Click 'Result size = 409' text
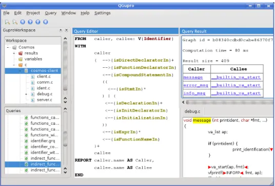This screenshot has width=275, height=186. [206, 61]
